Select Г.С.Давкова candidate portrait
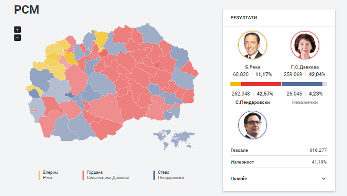The width and height of the screenshot is (347, 196). 304,45
